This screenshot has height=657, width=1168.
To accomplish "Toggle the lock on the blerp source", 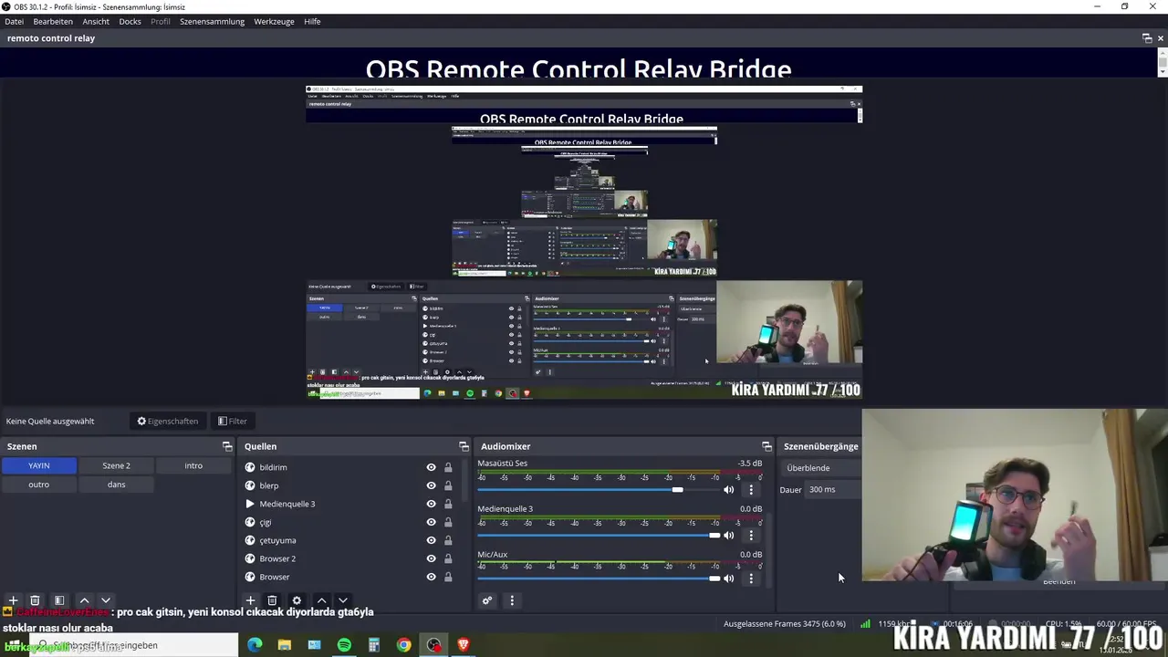I will coord(448,485).
